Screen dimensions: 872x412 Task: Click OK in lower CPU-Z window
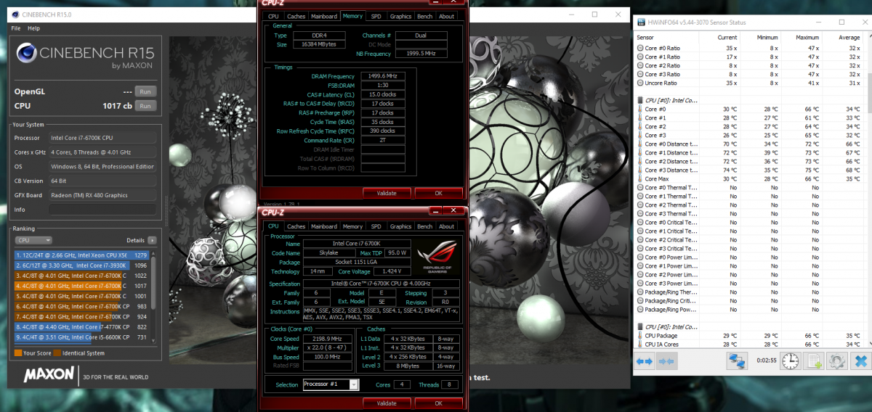point(438,403)
